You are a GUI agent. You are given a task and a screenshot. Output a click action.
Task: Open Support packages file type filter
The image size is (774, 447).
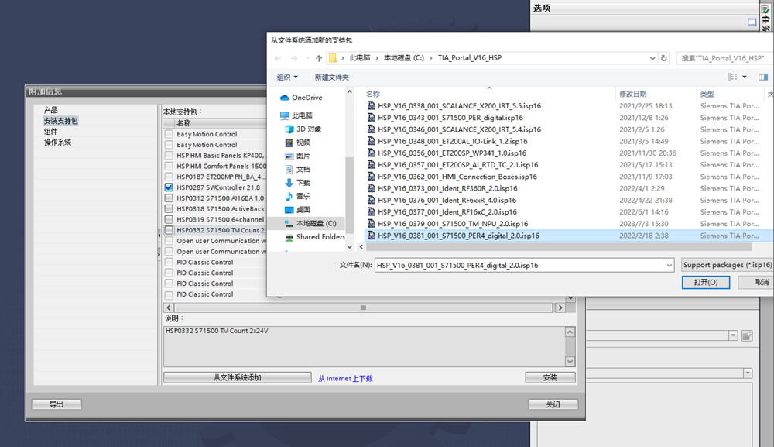(x=727, y=265)
